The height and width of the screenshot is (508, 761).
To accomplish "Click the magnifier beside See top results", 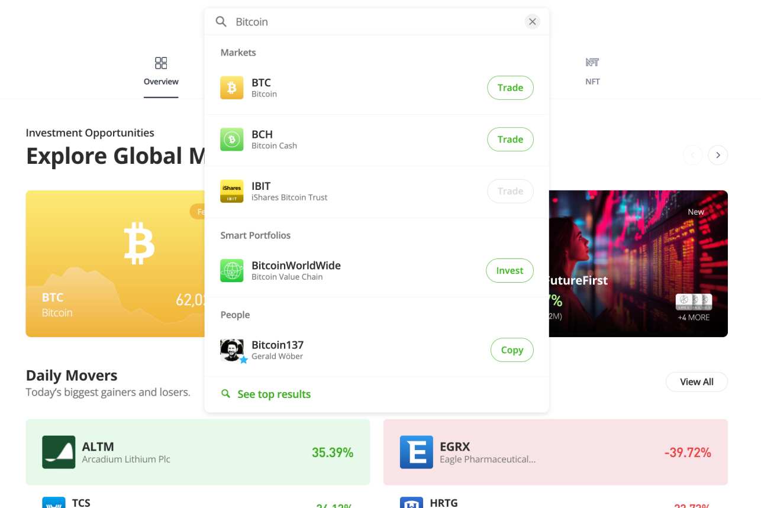I will [x=225, y=394].
